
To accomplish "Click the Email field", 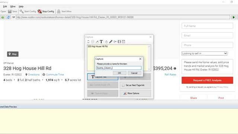I will point(207,35).
